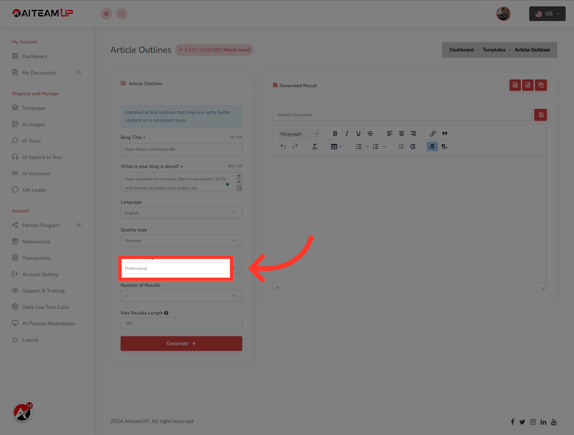Open the floating chat widget icon
This screenshot has height=435, width=574.
click(22, 413)
